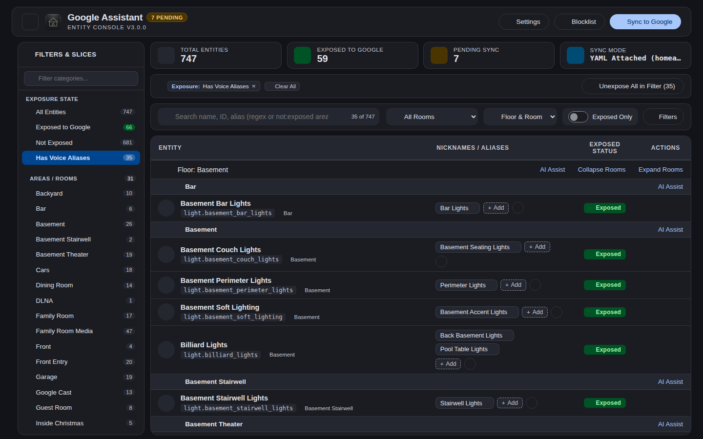Viewport: 703px width, 439px height.
Task: Remove the Has Voice Aliases filter chip
Action: [x=254, y=86]
